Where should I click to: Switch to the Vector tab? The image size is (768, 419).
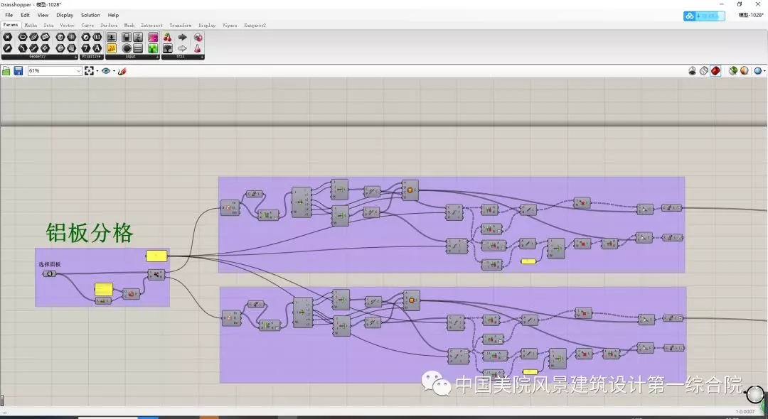[67, 25]
